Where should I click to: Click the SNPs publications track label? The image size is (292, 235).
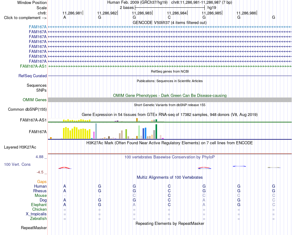[x=41, y=90]
